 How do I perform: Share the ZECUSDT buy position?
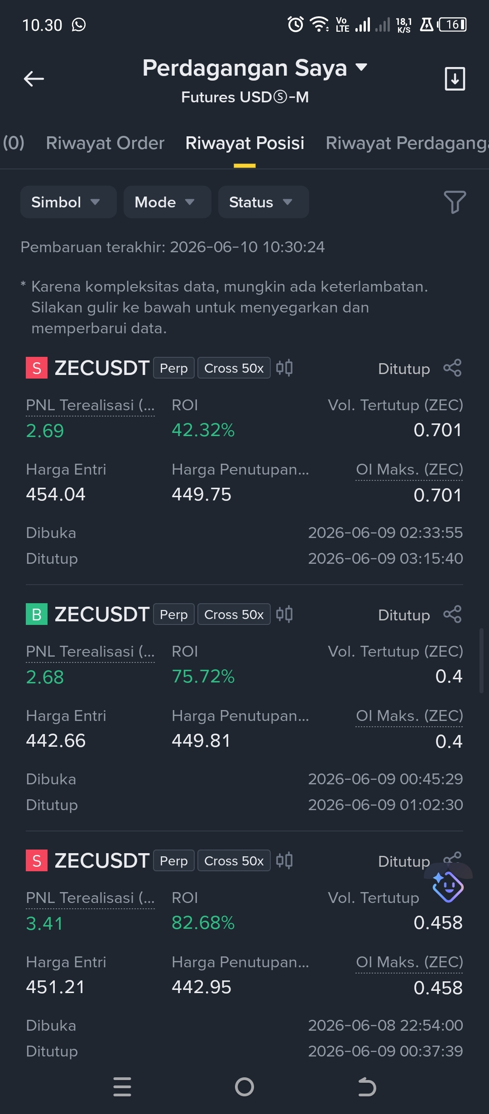coord(452,614)
